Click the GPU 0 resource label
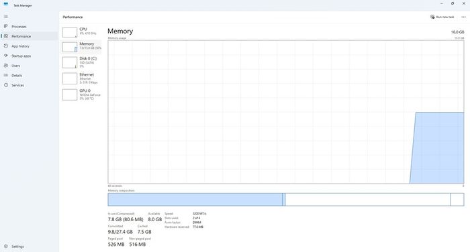Viewport: 470px width, 252px height. point(85,90)
